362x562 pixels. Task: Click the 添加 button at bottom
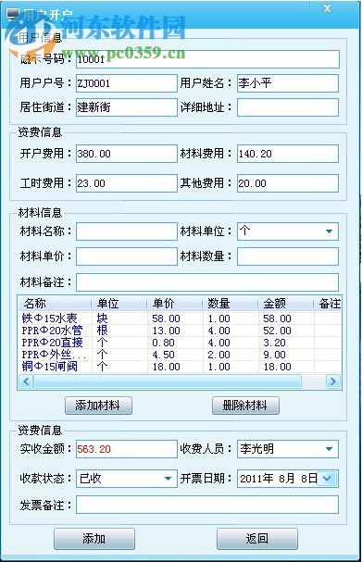pyautogui.click(x=94, y=538)
